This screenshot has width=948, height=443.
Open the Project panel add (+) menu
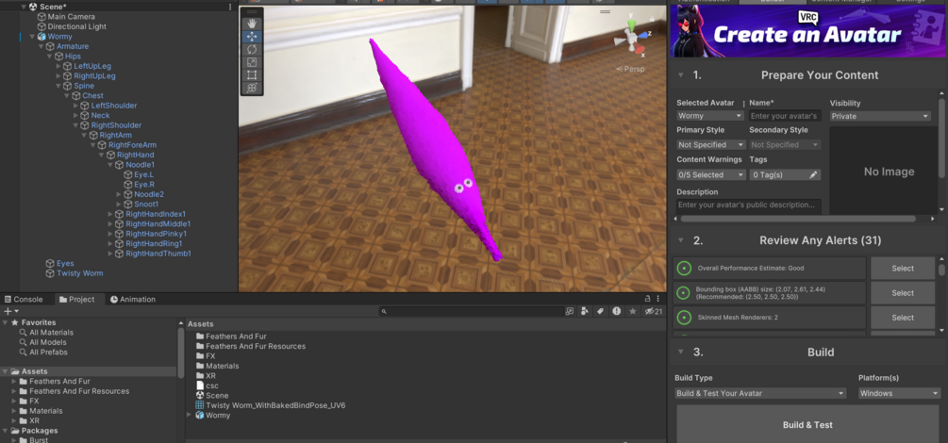tap(11, 311)
